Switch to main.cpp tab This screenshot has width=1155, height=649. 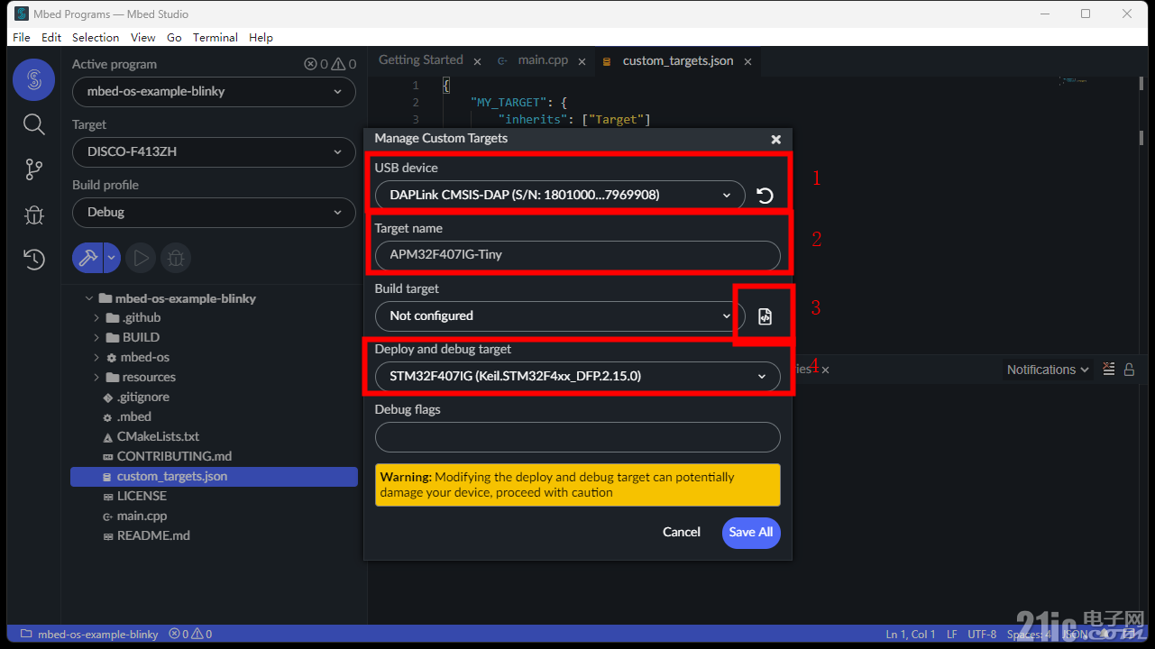(x=543, y=60)
